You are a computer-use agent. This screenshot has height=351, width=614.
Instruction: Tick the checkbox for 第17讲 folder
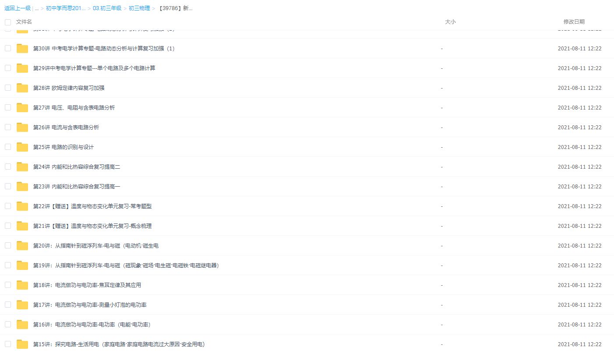pos(8,305)
